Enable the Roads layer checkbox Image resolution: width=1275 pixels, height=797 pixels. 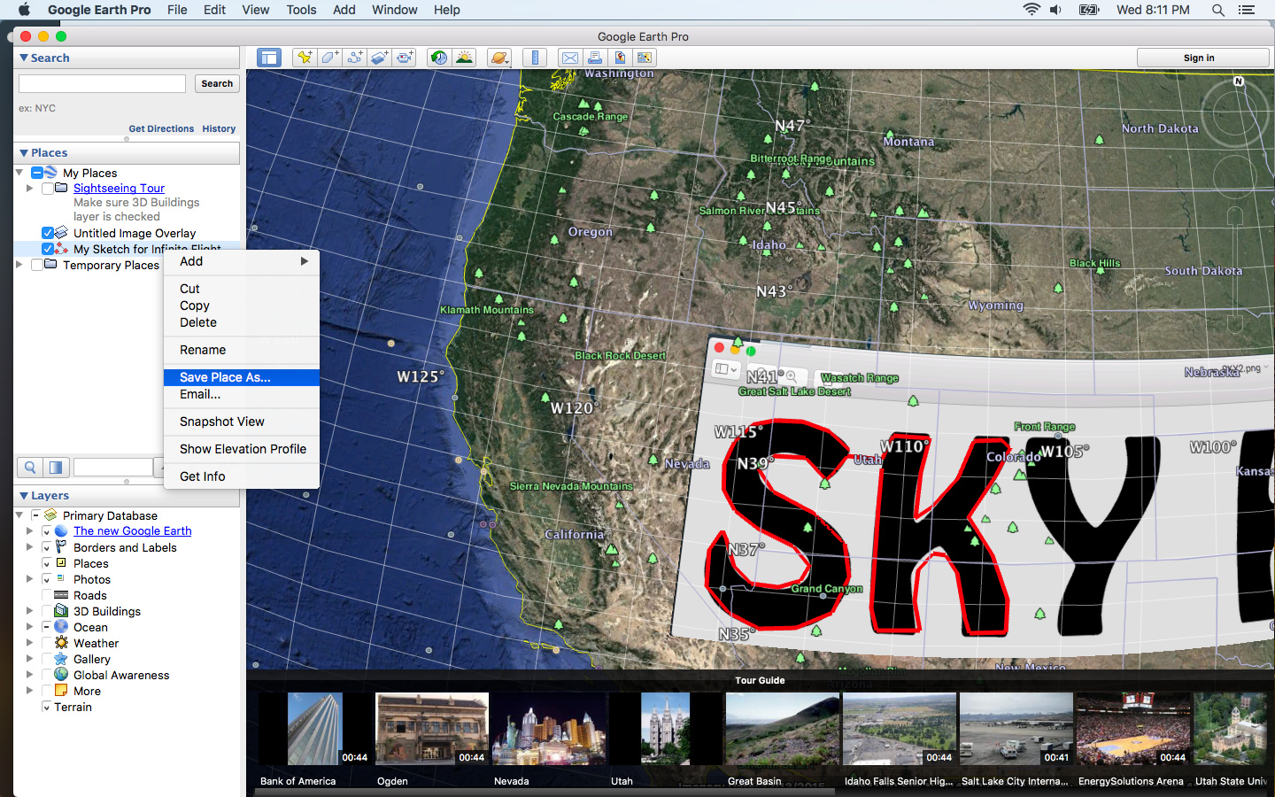coord(46,595)
